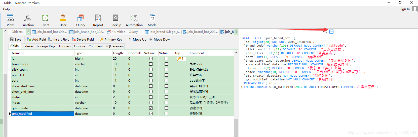Click Move Down button
Image resolution: width=418 pixels, height=137 pixels.
click(160, 39)
